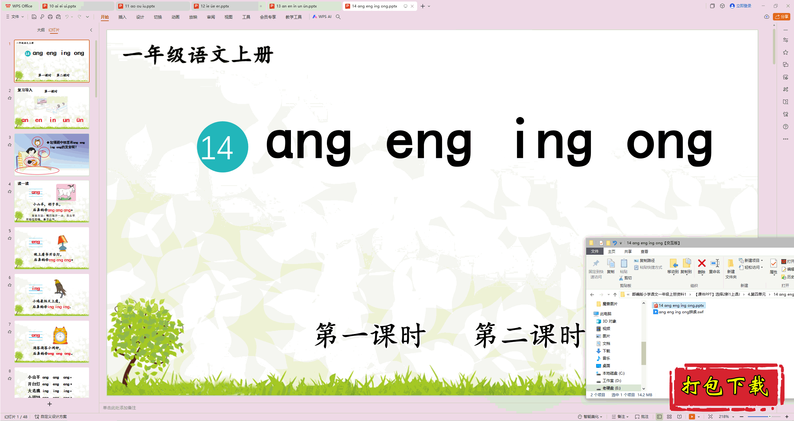
Task: Open the 文件 menu dropdown
Action: click(x=15, y=17)
